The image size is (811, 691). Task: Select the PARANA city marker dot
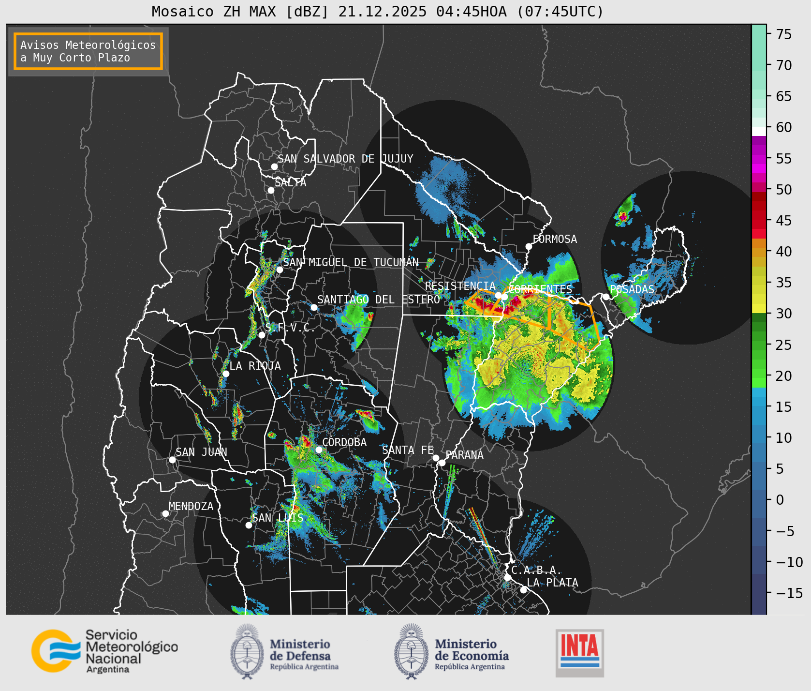[442, 463]
